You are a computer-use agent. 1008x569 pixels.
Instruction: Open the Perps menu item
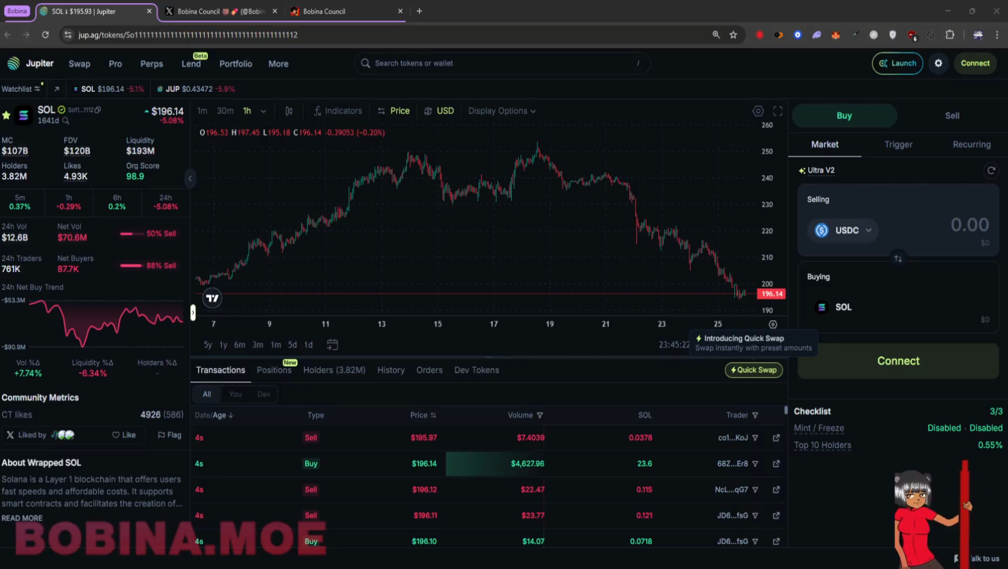pyautogui.click(x=151, y=64)
